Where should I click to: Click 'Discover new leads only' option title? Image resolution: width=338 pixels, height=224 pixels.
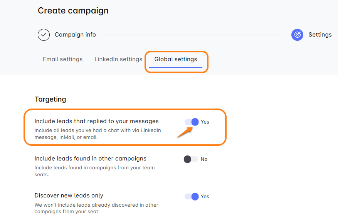tap(69, 196)
